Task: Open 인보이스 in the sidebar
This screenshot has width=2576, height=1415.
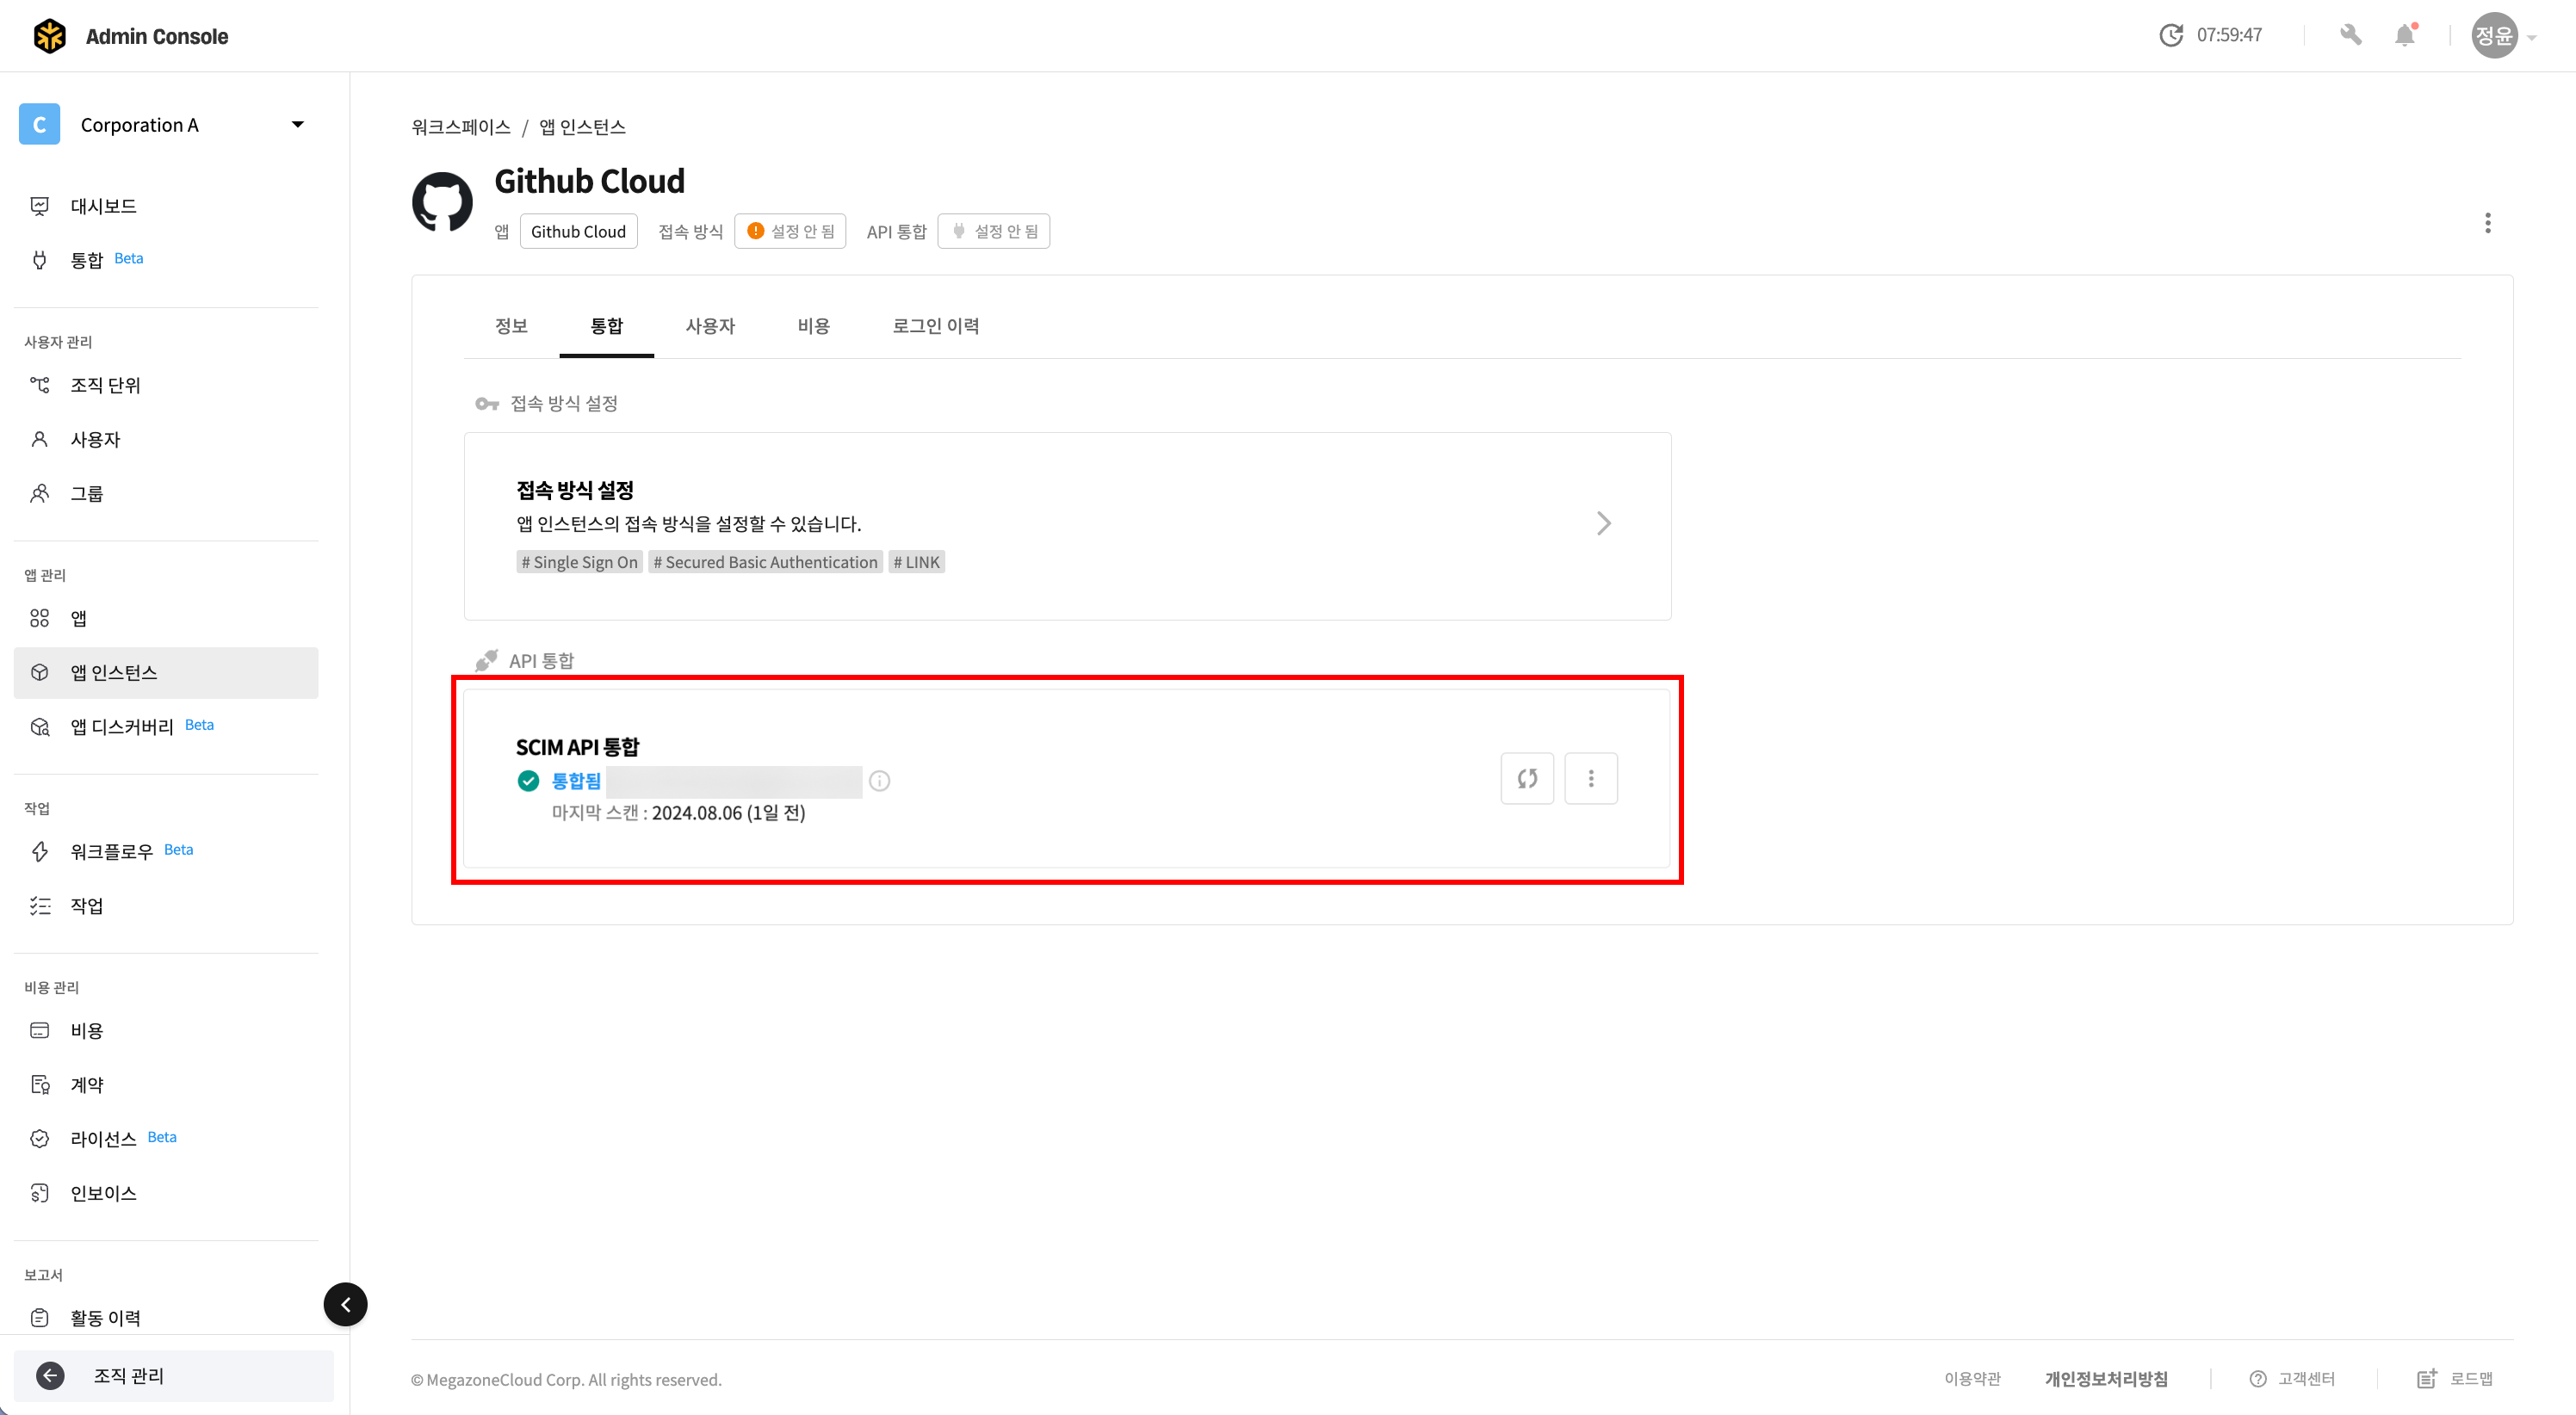Action: coord(166,1193)
